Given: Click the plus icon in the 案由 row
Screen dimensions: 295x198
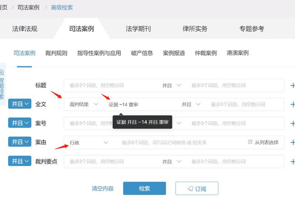Looking at the screenshot, I should [x=292, y=142].
